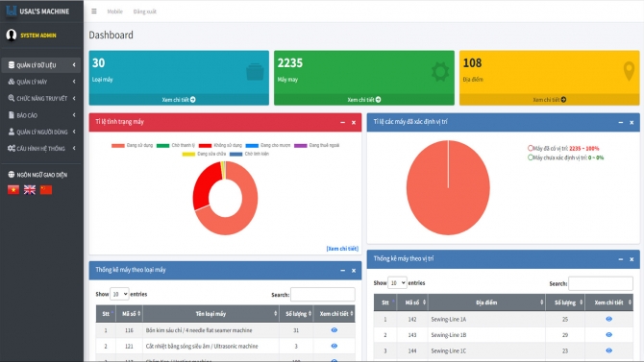Open entries dropdown in loại máy table
This screenshot has width=644, height=362.
pos(119,294)
